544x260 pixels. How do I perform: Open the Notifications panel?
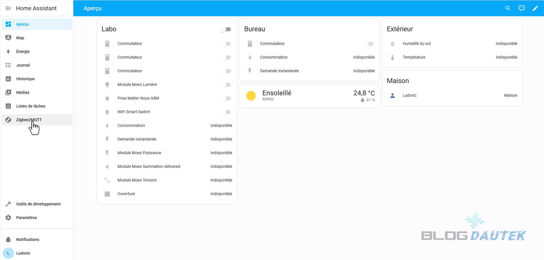[x=28, y=240]
